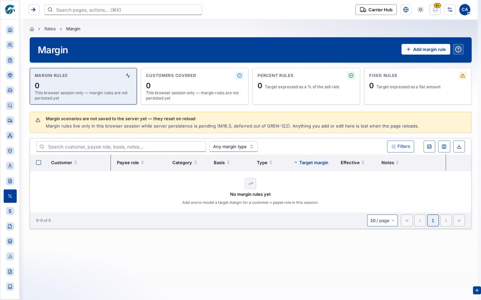Open the bar chart icon in sidebar

10,256
